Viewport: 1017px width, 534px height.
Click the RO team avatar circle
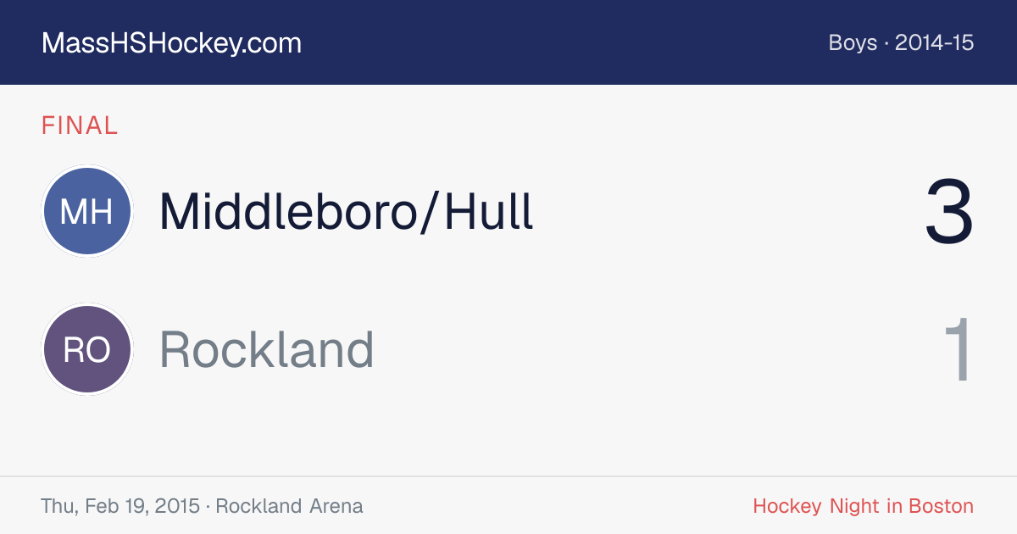point(87,350)
